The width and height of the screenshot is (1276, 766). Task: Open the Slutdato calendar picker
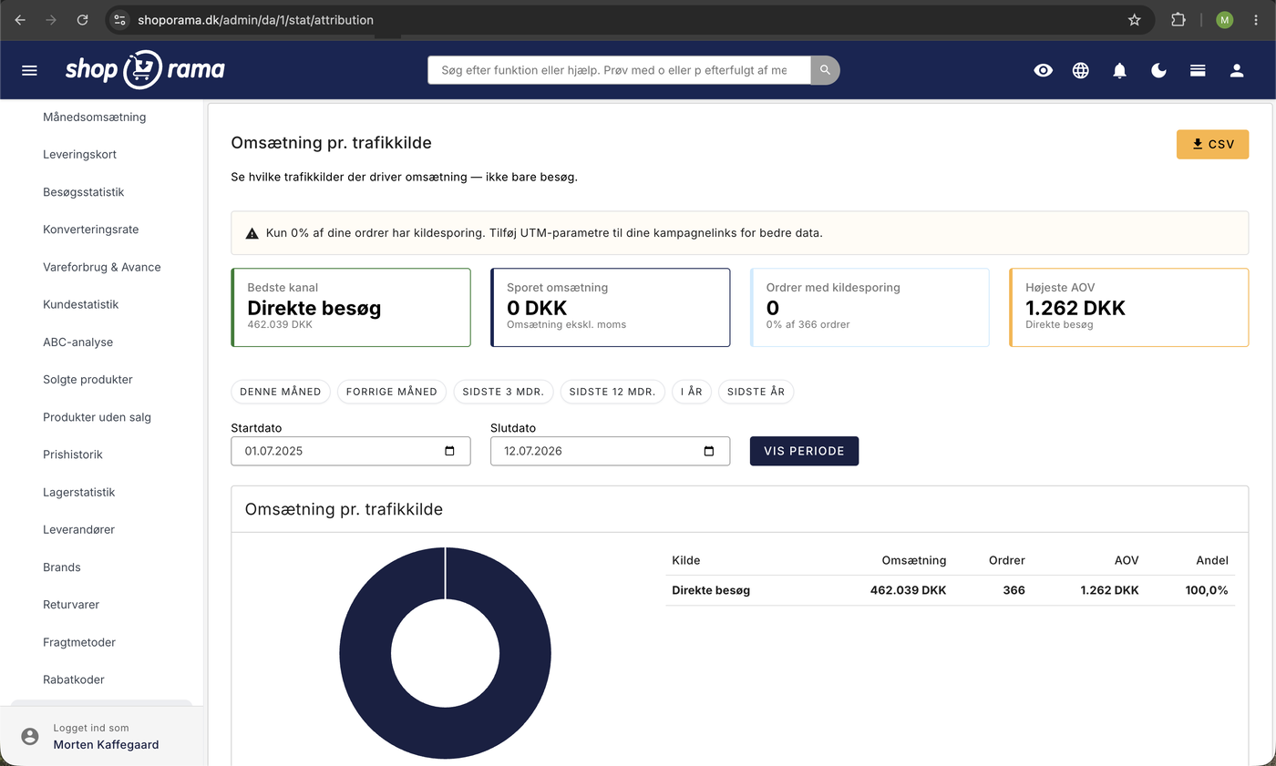(709, 451)
